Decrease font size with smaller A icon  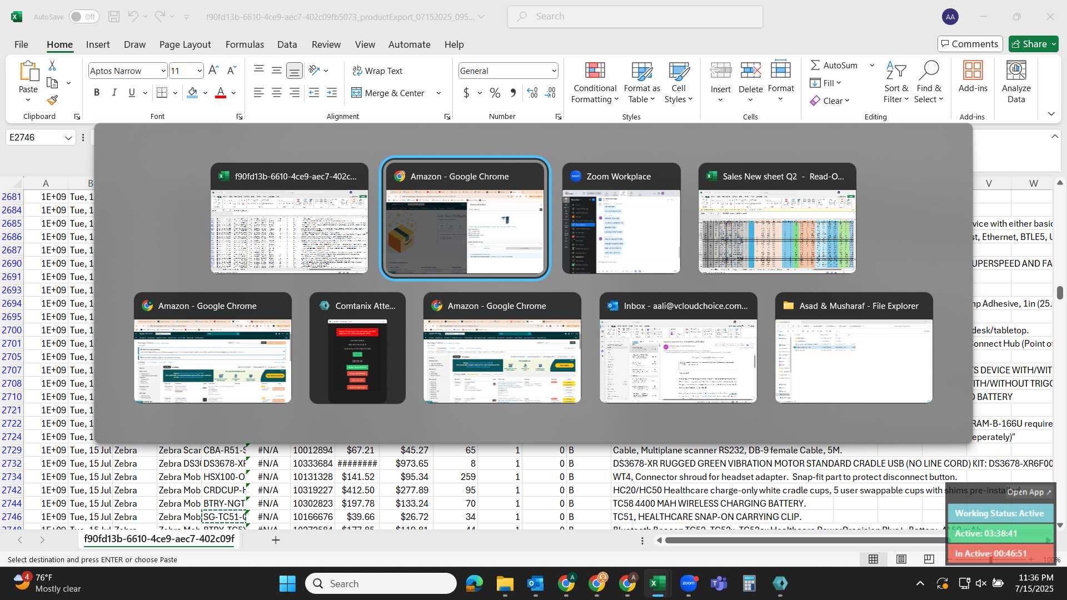(x=232, y=71)
